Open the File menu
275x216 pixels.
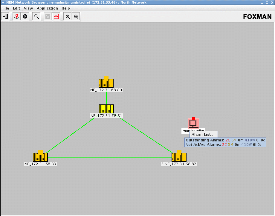tap(5, 8)
